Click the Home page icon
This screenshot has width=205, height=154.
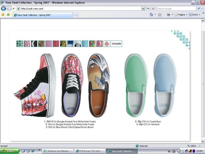pyautogui.click(x=151, y=15)
